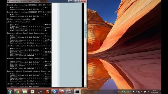
Task: Switch to the Command Prompt taskbar button
Action: (77, 92)
